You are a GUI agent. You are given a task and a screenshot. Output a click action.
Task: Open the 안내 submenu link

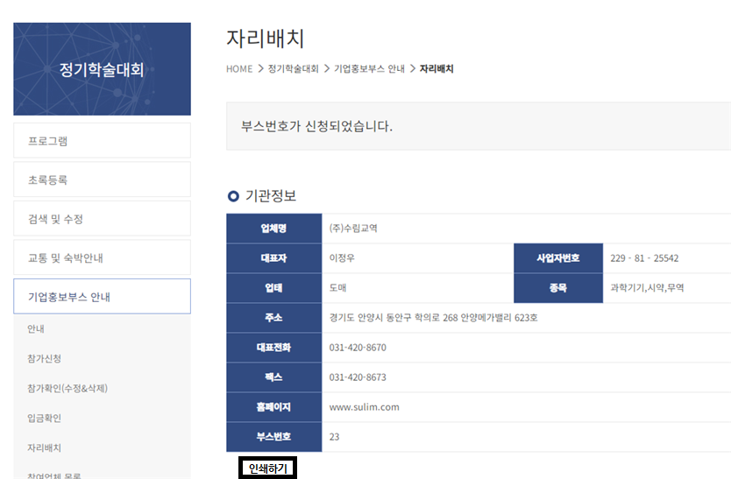[36, 328]
